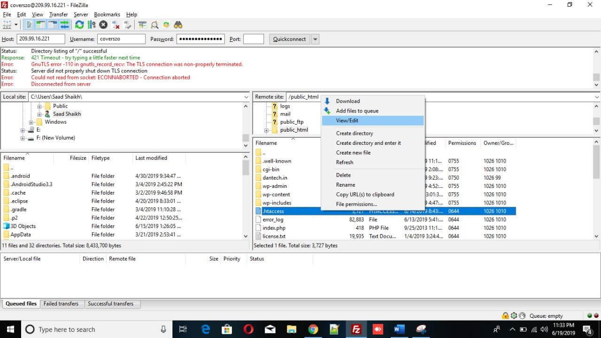Click the Quickconnect button
Screen dimensions: 601x338
289,39
